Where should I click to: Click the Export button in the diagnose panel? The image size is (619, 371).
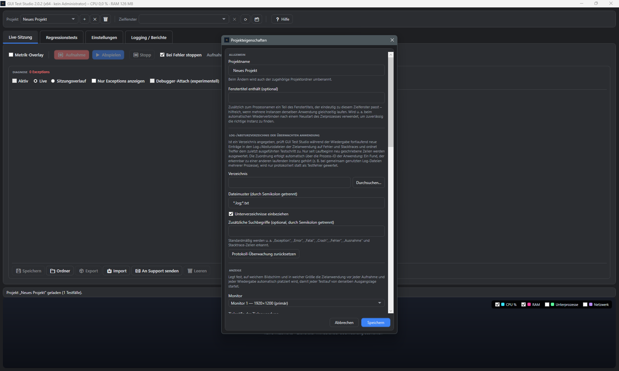point(89,271)
